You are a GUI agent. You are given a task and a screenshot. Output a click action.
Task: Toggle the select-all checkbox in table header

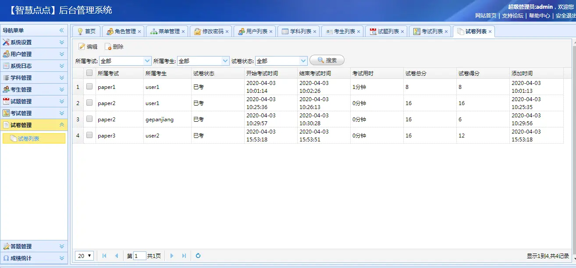[x=89, y=73]
